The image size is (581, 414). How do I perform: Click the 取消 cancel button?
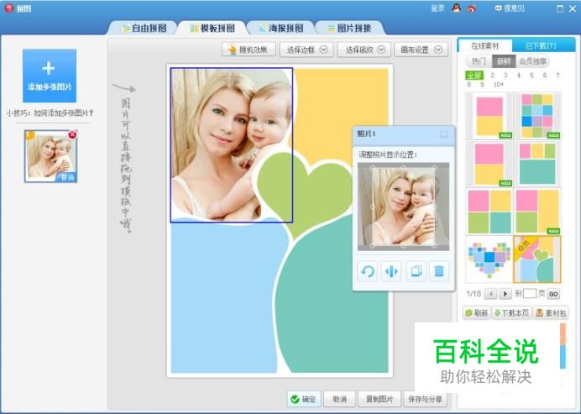click(339, 399)
